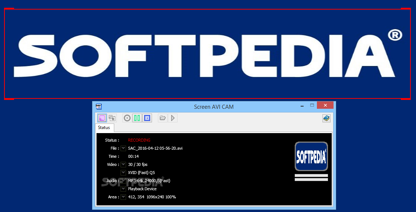The image size is (416, 212).
Task: Click the RECORDING status text
Action: click(x=139, y=140)
